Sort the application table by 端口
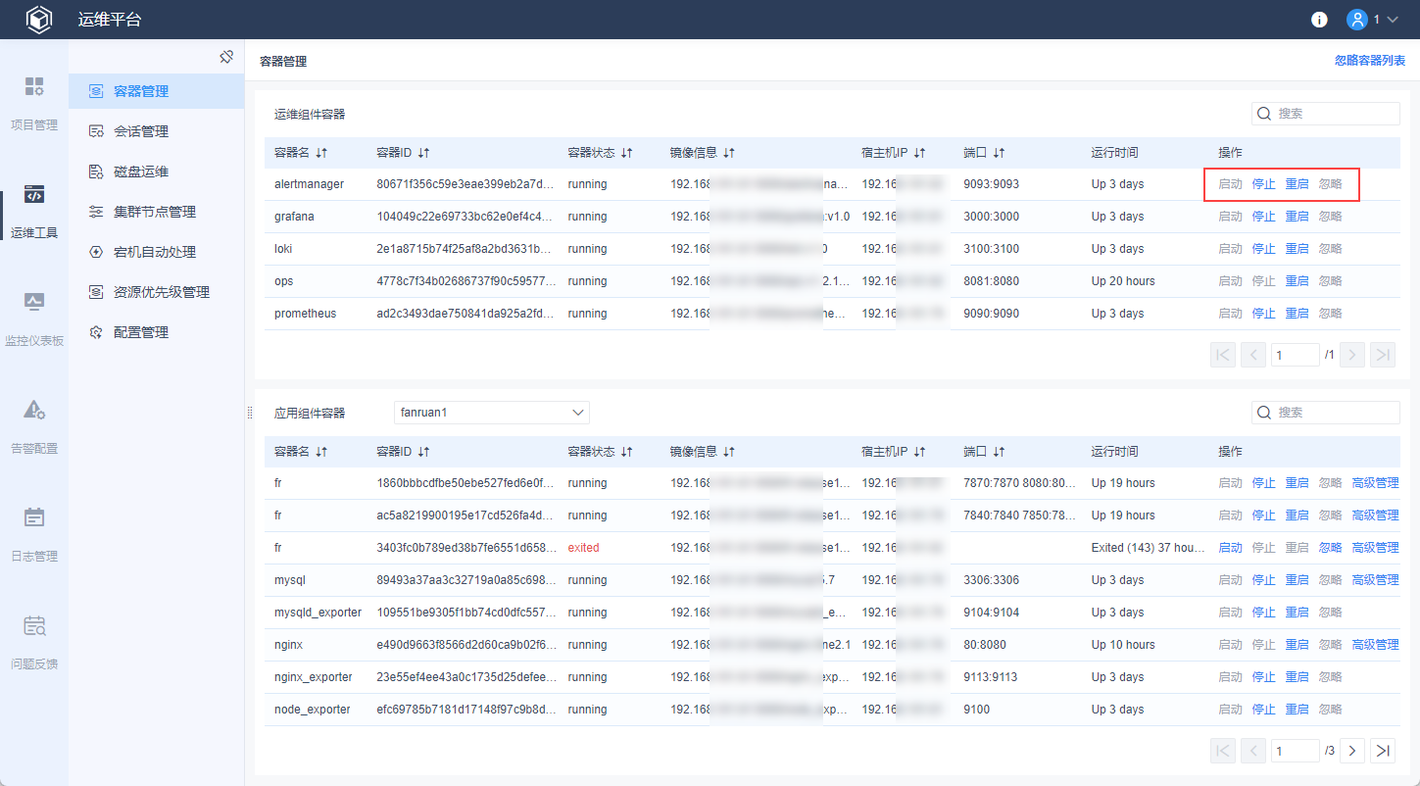Image resolution: width=1420 pixels, height=786 pixels. click(x=999, y=452)
